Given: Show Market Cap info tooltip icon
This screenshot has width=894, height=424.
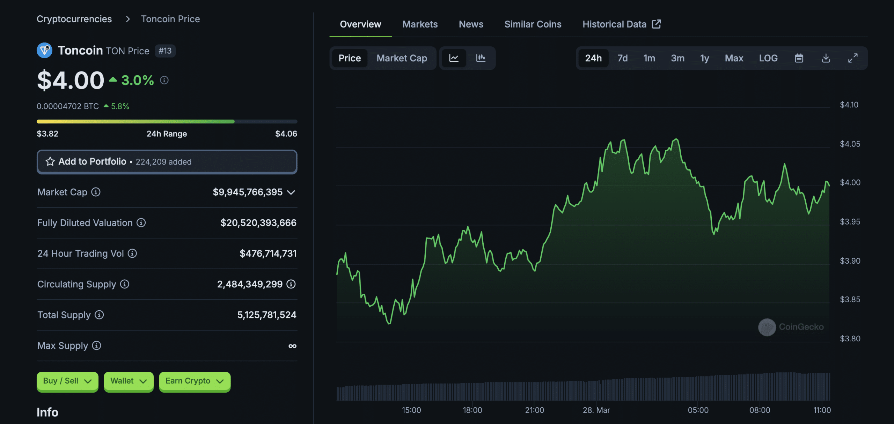Looking at the screenshot, I should pos(96,192).
